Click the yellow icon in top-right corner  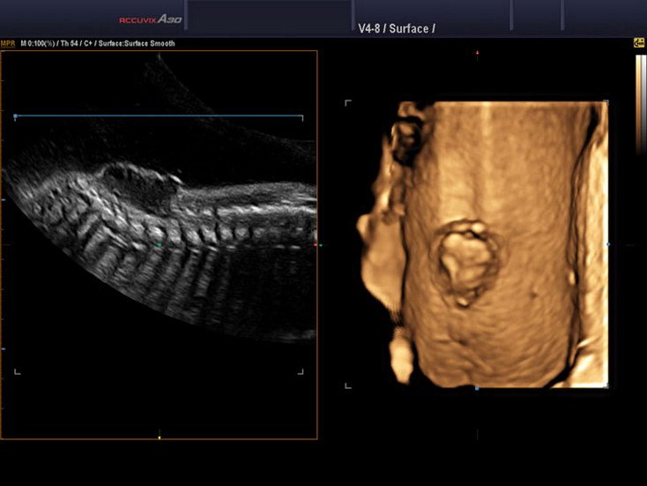point(638,42)
